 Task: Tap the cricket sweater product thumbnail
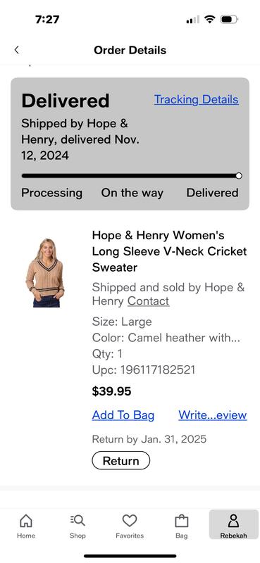pyautogui.click(x=45, y=273)
